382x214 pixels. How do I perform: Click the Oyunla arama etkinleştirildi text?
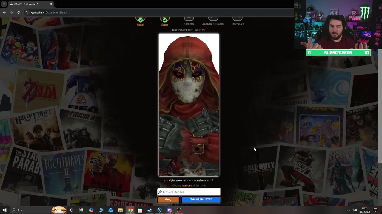tap(189, 185)
